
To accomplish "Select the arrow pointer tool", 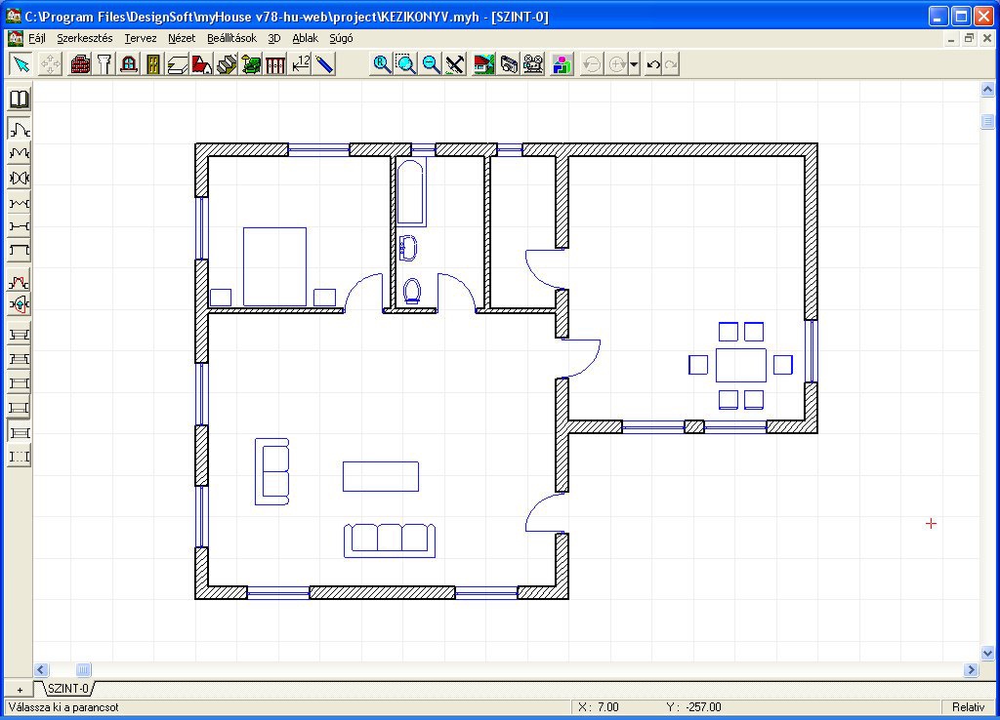I will [x=21, y=64].
